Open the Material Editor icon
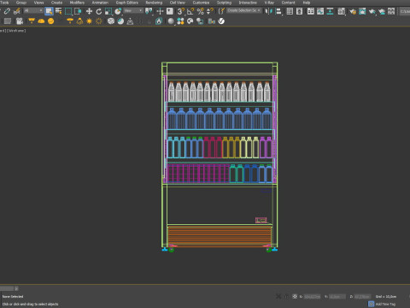Viewport: 410px width, 308px height. coord(341,11)
